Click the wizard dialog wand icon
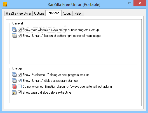This screenshot has height=113, width=148. (14, 92)
